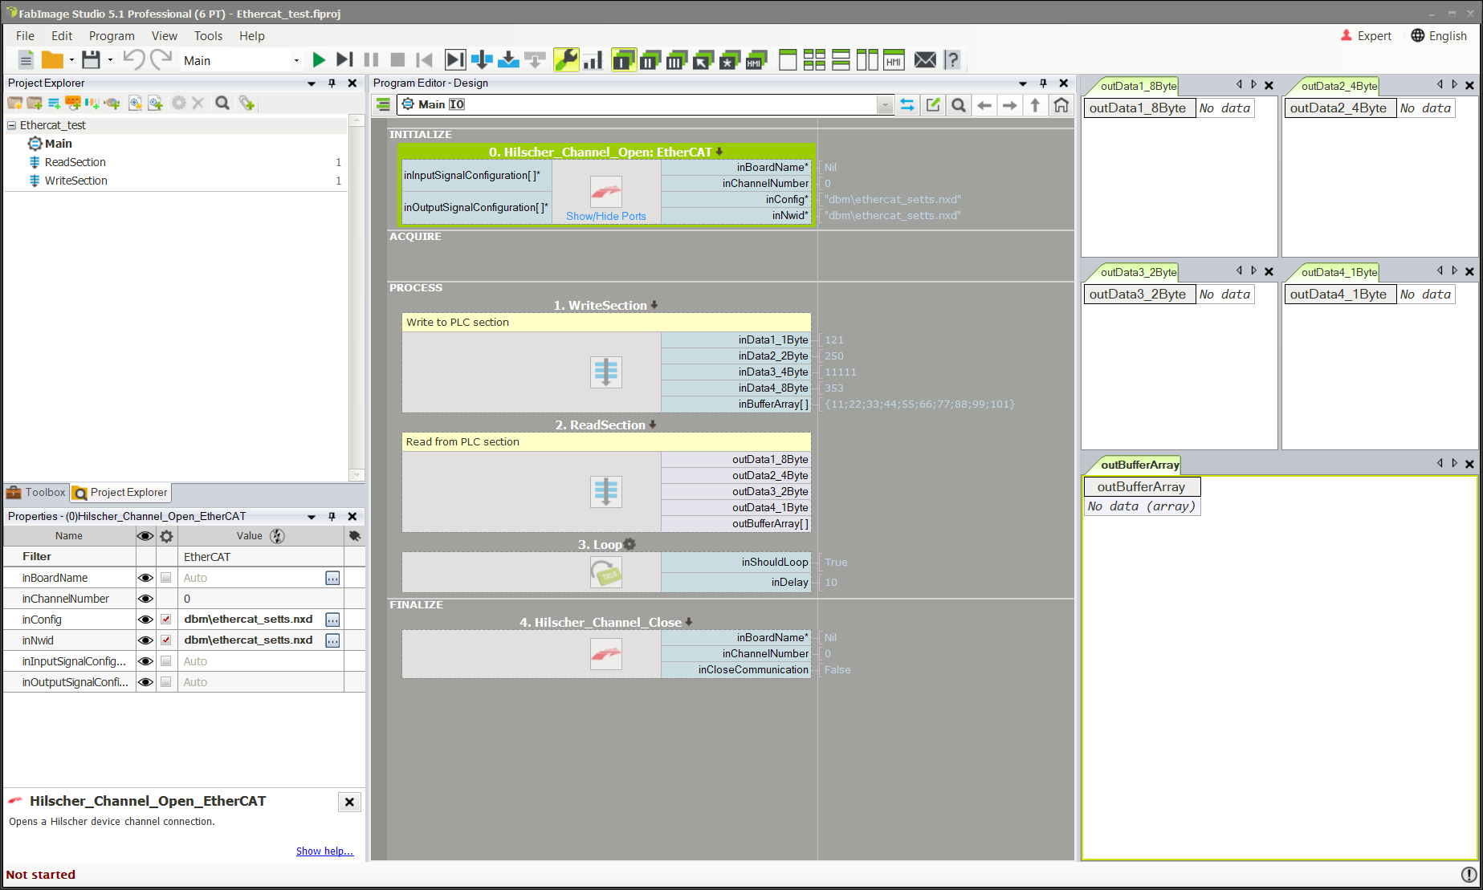Click the inChannelNumber value field
1483x890 pixels.
261,599
